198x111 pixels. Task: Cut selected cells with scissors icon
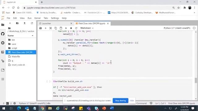pos(51,28)
